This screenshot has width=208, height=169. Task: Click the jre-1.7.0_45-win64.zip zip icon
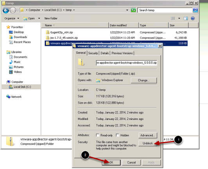click(48, 38)
